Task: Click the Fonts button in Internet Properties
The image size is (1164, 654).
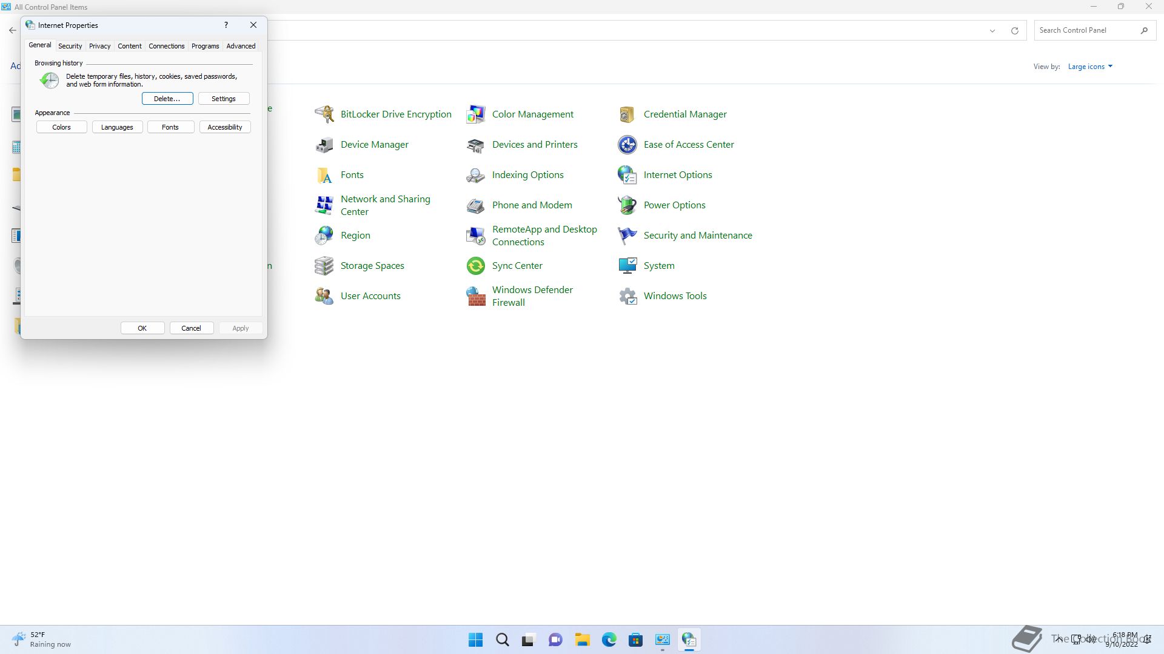Action: 170,127
